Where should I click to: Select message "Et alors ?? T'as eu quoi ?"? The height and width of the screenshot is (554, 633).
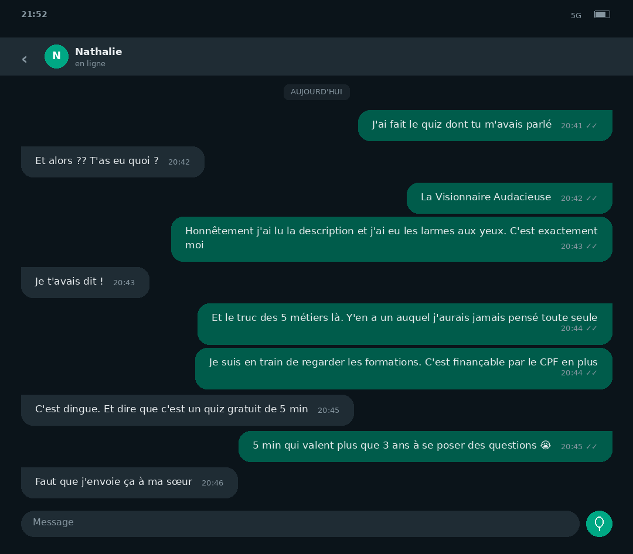[x=113, y=162]
